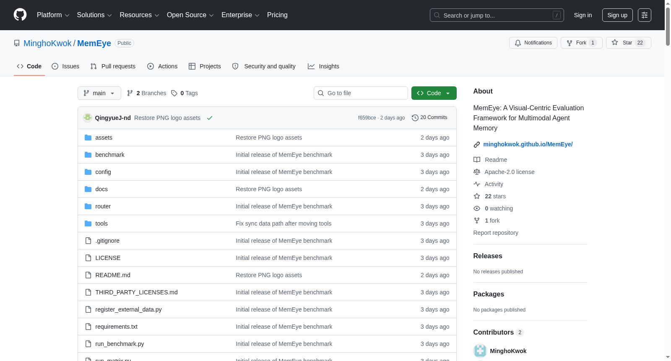The height and width of the screenshot is (361, 671).
Task: Expand the Platform menu
Action: click(53, 15)
